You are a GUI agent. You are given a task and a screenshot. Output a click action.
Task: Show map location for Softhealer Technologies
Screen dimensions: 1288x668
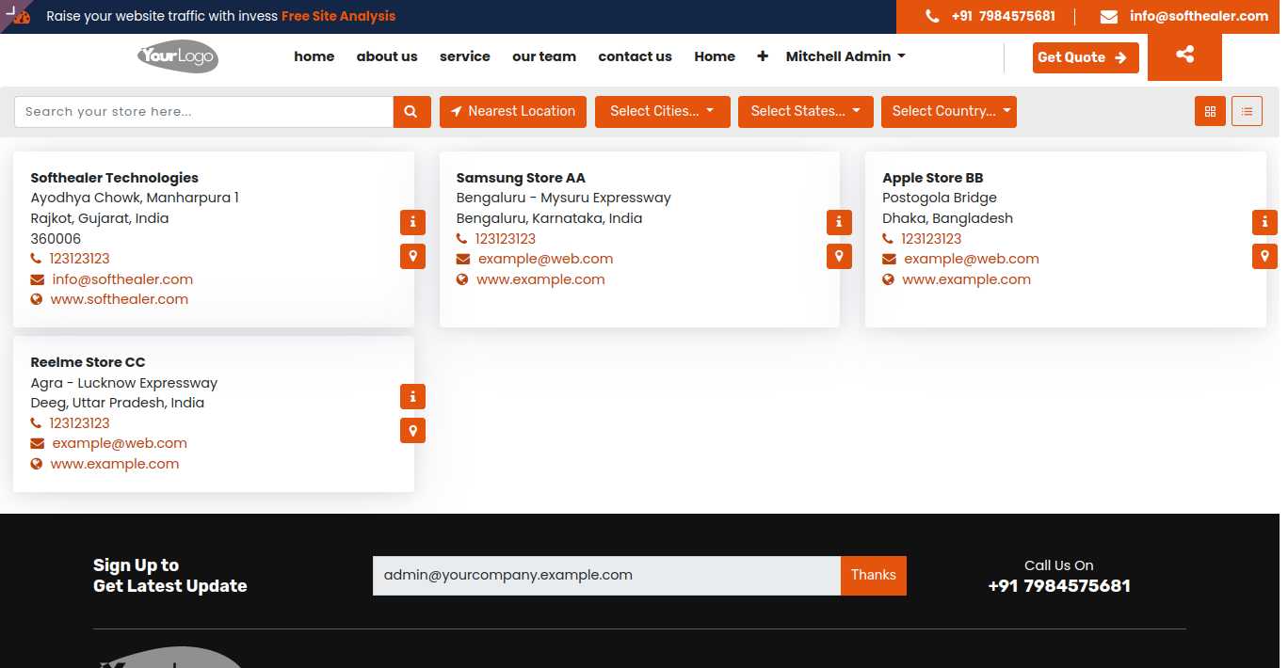point(412,256)
